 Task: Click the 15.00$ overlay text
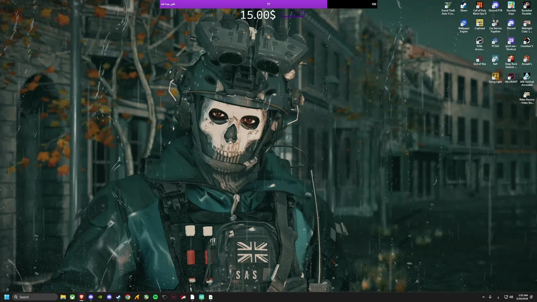click(258, 15)
